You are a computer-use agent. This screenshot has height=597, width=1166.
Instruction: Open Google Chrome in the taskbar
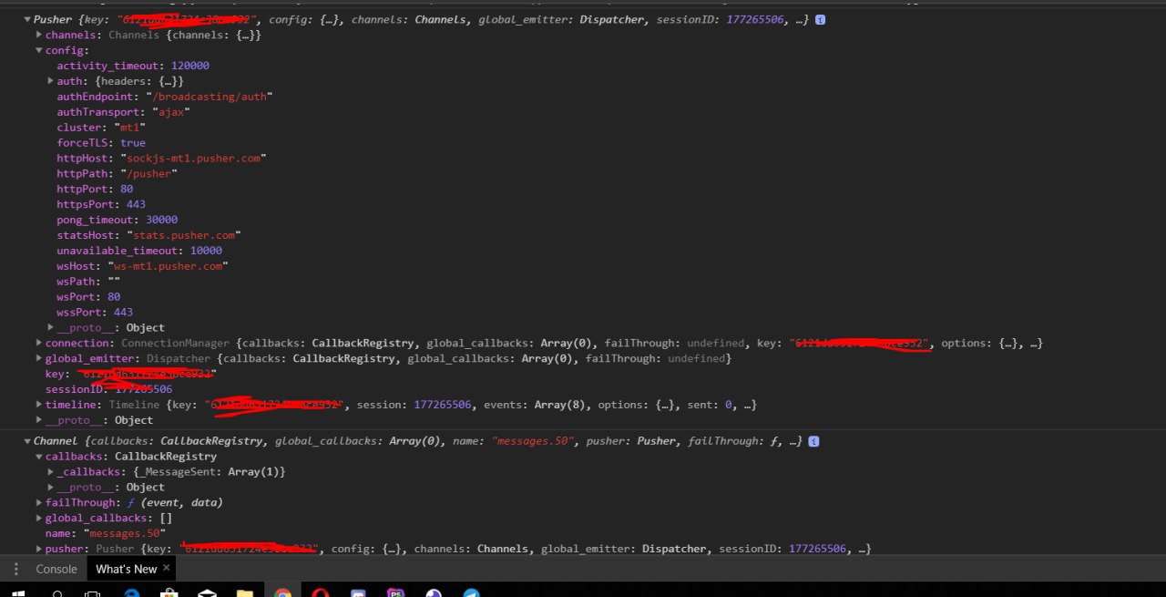pos(283,593)
